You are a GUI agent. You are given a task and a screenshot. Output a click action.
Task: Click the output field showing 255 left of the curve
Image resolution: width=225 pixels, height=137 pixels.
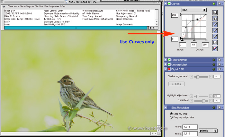click(x=175, y=15)
